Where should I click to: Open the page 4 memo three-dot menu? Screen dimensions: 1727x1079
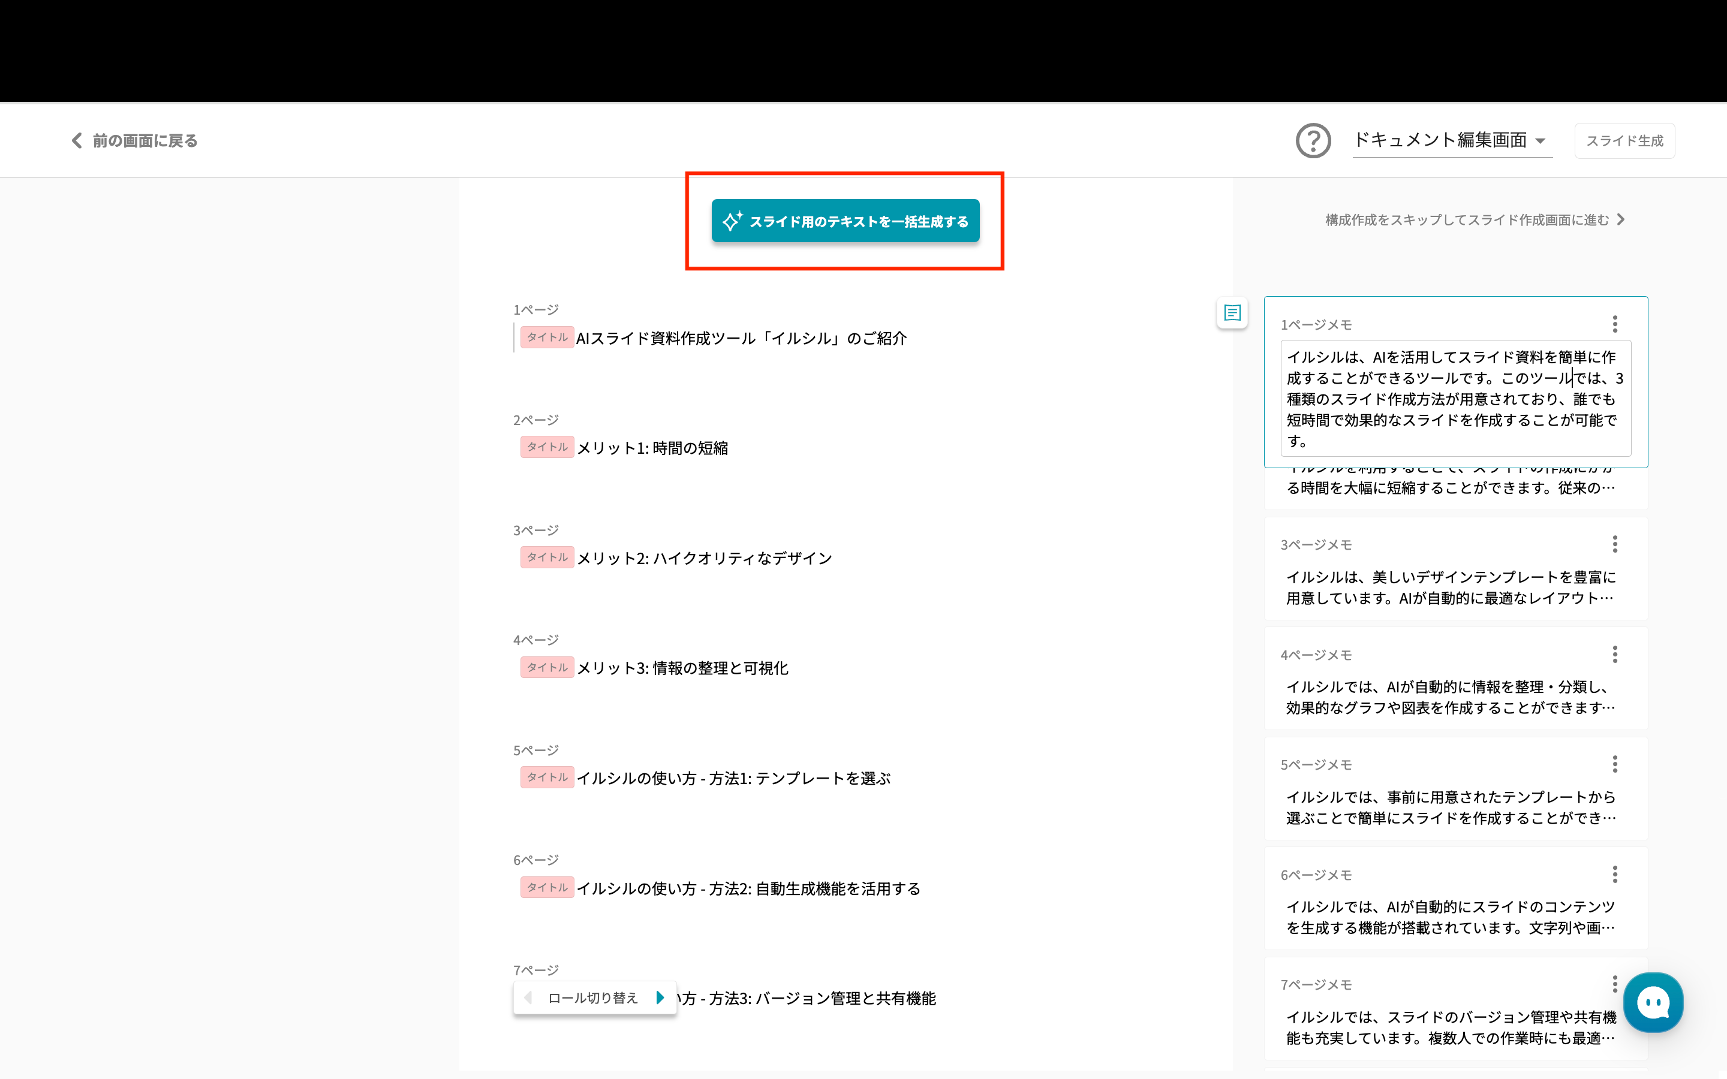[x=1615, y=655]
